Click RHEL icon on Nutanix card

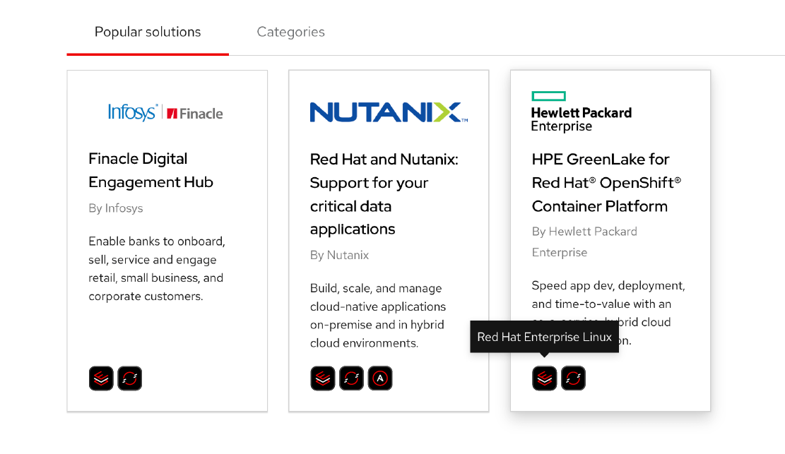(323, 378)
